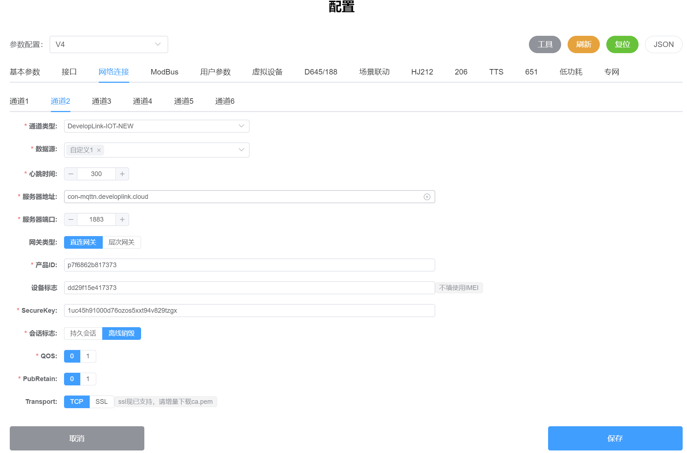This screenshot has width=687, height=453.
Task: Click the gray 工具 button
Action: click(x=545, y=44)
